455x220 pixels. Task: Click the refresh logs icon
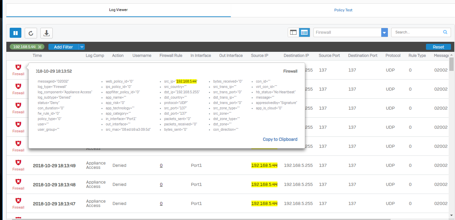point(31,33)
